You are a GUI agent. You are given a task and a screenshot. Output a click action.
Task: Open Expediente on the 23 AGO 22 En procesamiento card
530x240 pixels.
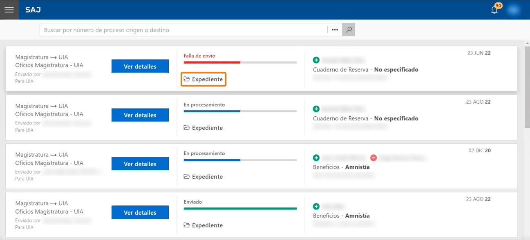(204, 128)
